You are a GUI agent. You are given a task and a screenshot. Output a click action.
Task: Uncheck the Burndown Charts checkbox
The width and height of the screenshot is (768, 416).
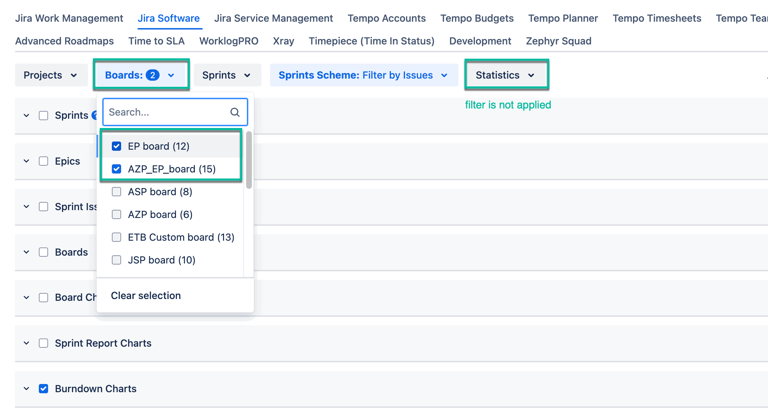pos(43,389)
